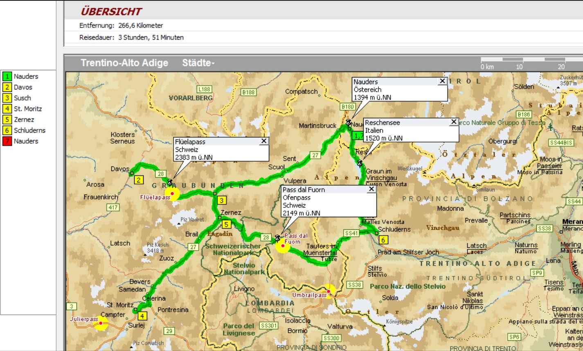Image resolution: width=583 pixels, height=351 pixels.
Task: Select Davos in the waypoint list
Action: click(23, 87)
